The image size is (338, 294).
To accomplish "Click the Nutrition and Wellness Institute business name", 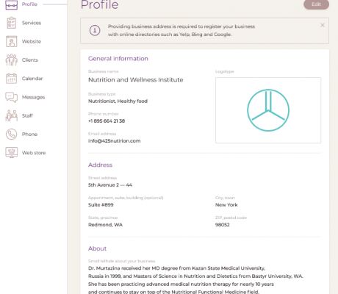I will tap(136, 80).
